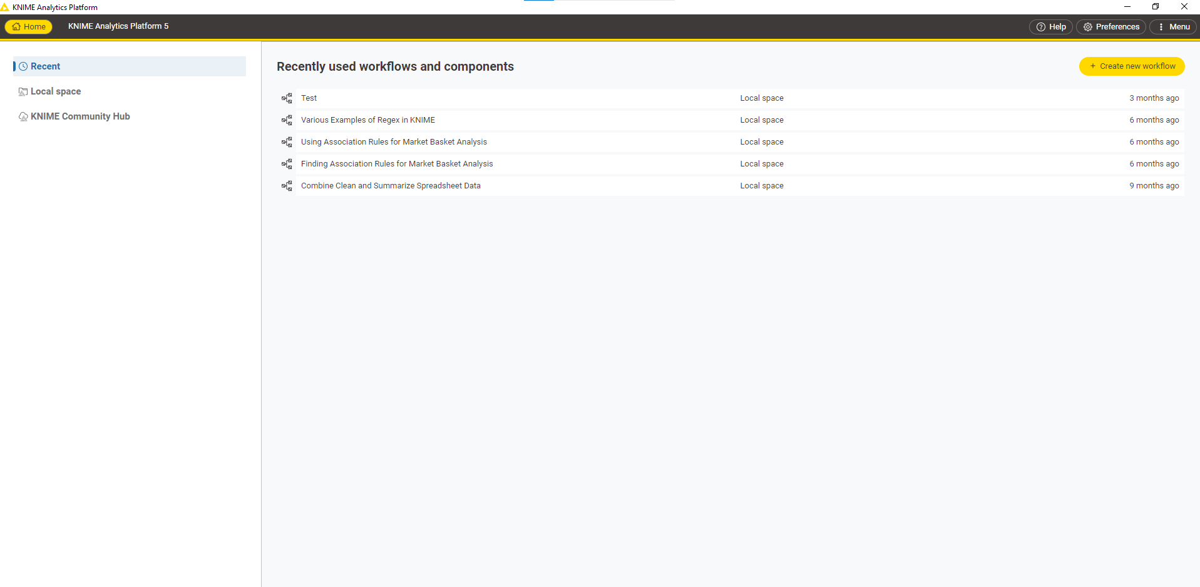Click the KNIME Analytics Platform 5 label
Viewport: 1200px width, 587px height.
click(118, 26)
